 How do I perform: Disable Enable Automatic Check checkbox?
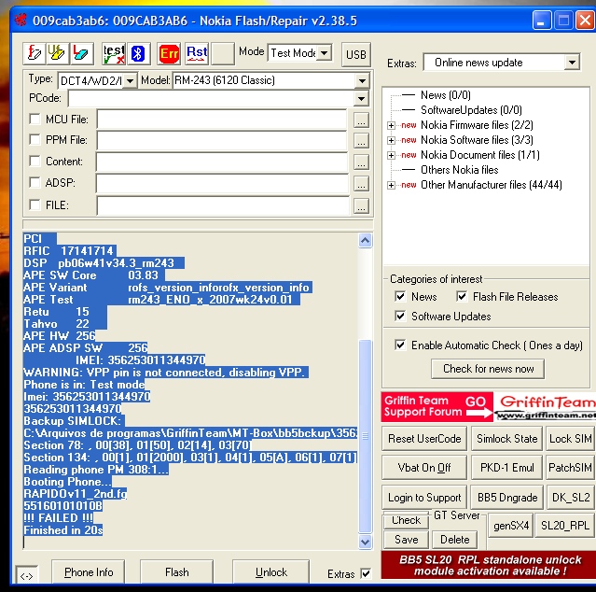400,345
